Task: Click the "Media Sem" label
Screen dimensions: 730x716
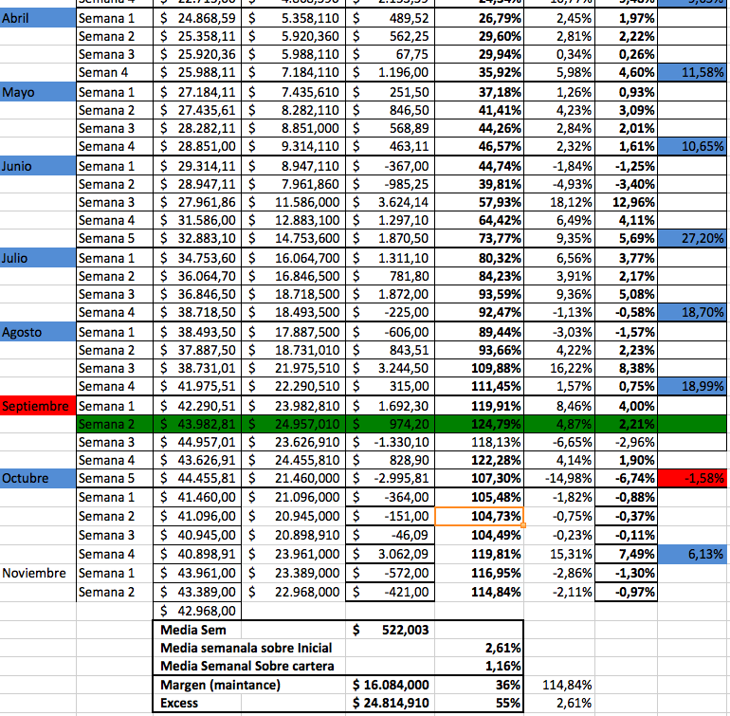Action: coord(193,630)
